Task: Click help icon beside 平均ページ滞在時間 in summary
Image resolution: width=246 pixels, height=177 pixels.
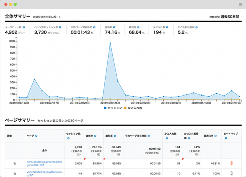Action: coord(93,28)
